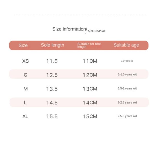Click the Suitable for foot length header
The height and width of the screenshot is (156, 156).
89,45
